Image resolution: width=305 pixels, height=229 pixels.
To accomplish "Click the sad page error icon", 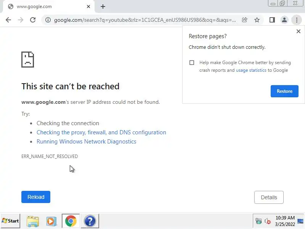I will (x=27, y=60).
